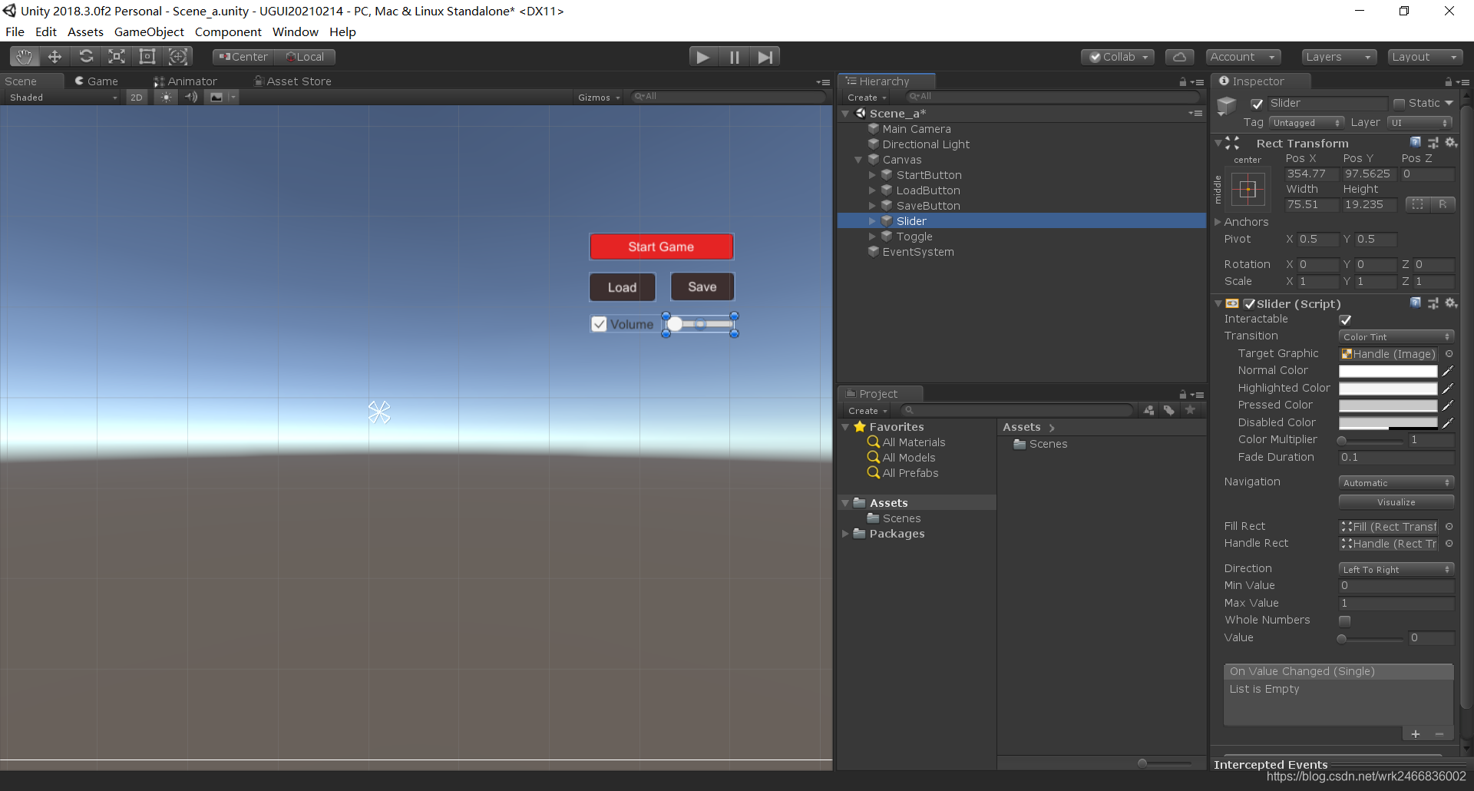Start Play mode
1474x791 pixels.
click(702, 57)
